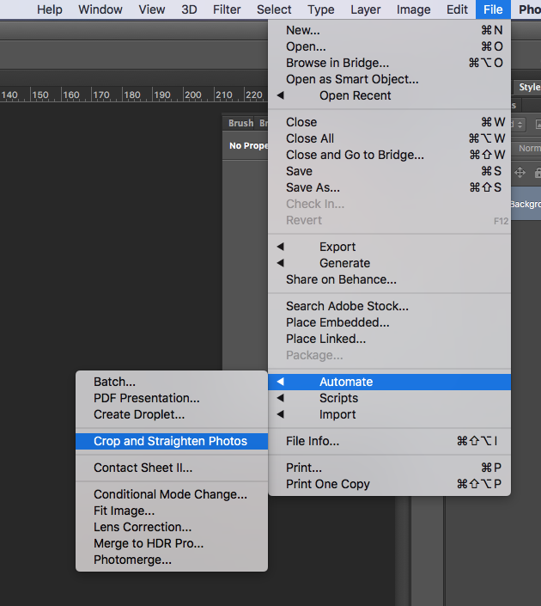This screenshot has height=606, width=541.
Task: Select the Brush panel tab
Action: 240,123
